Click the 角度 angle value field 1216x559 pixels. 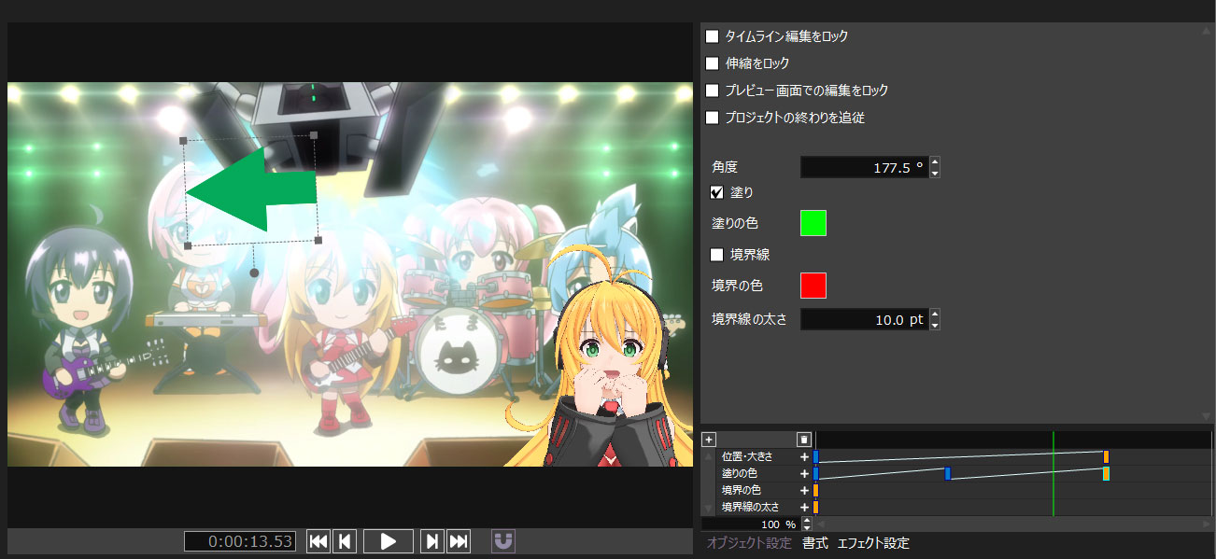pyautogui.click(x=864, y=168)
